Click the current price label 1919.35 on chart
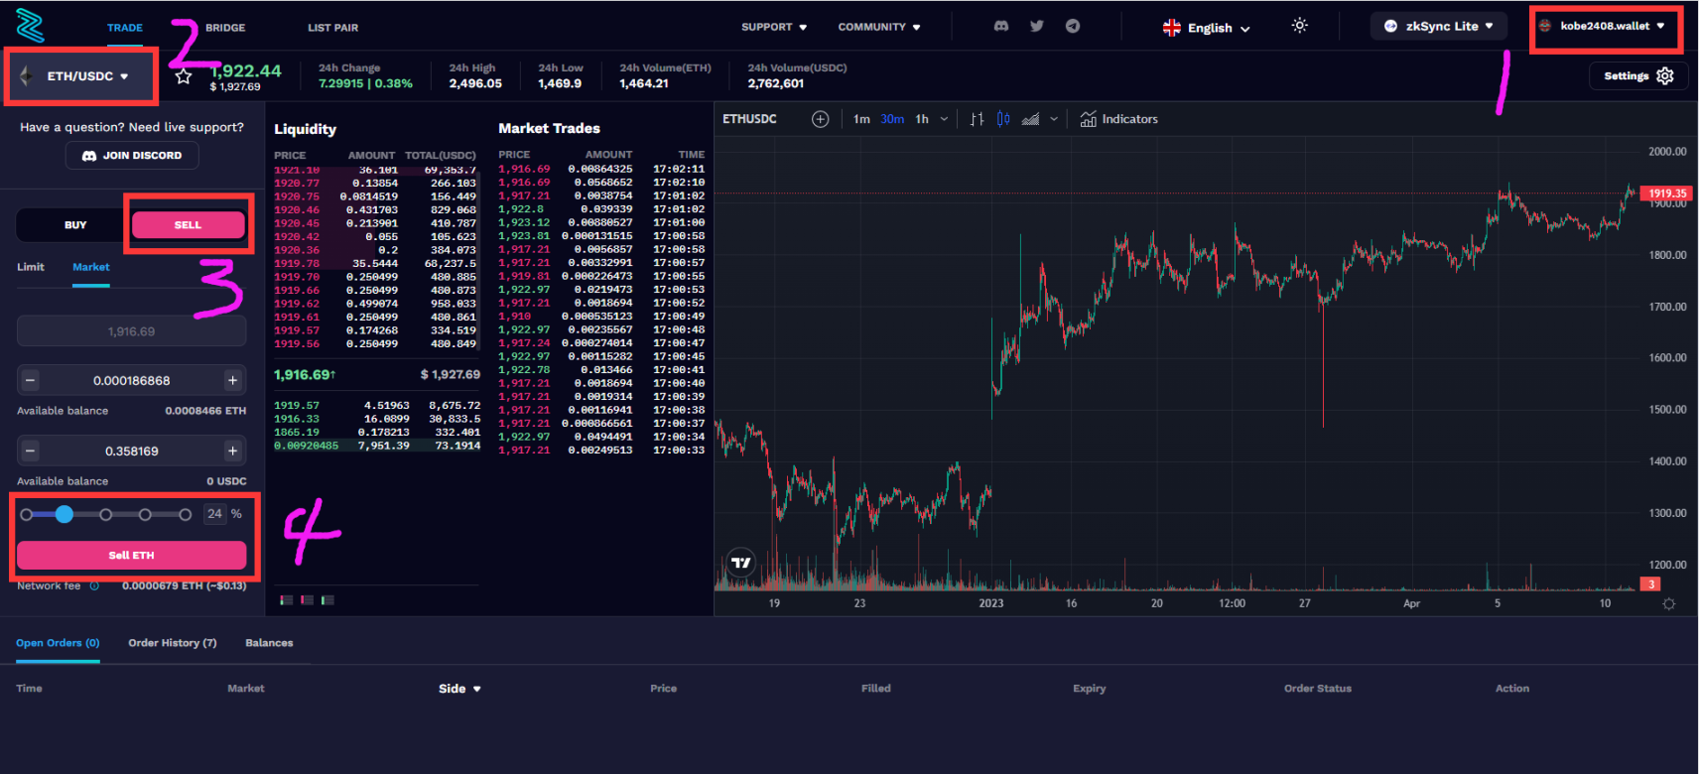The height and width of the screenshot is (774, 1699). coord(1667,193)
